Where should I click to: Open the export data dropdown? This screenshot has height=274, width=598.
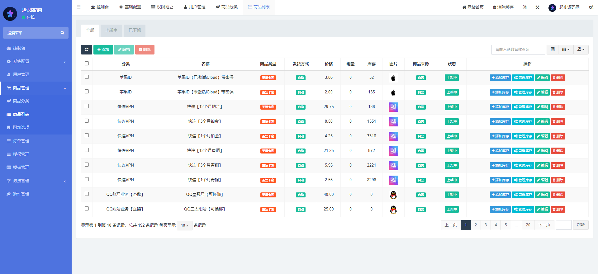point(581,50)
